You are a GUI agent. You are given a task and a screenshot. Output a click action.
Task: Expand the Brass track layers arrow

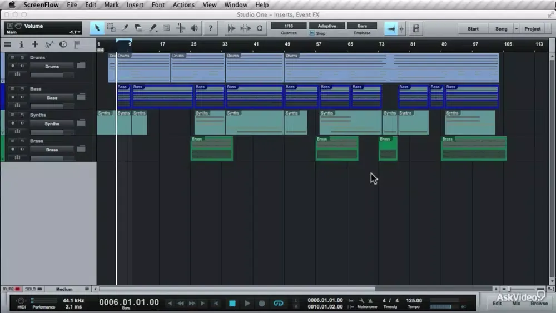(2, 159)
